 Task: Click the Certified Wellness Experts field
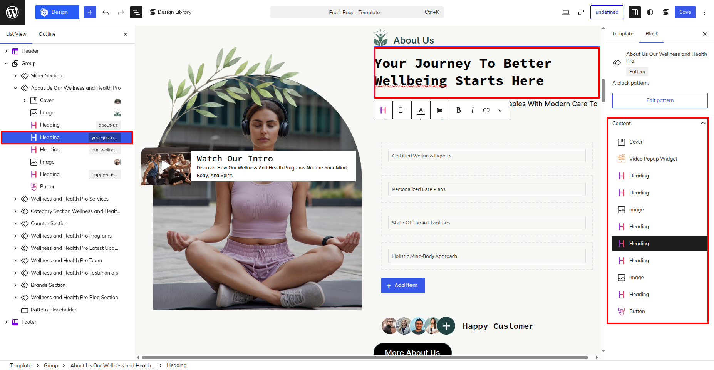coord(487,156)
